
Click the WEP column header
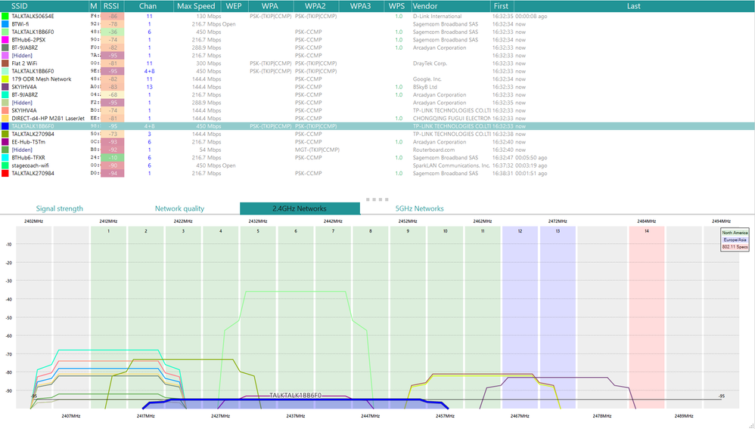234,6
